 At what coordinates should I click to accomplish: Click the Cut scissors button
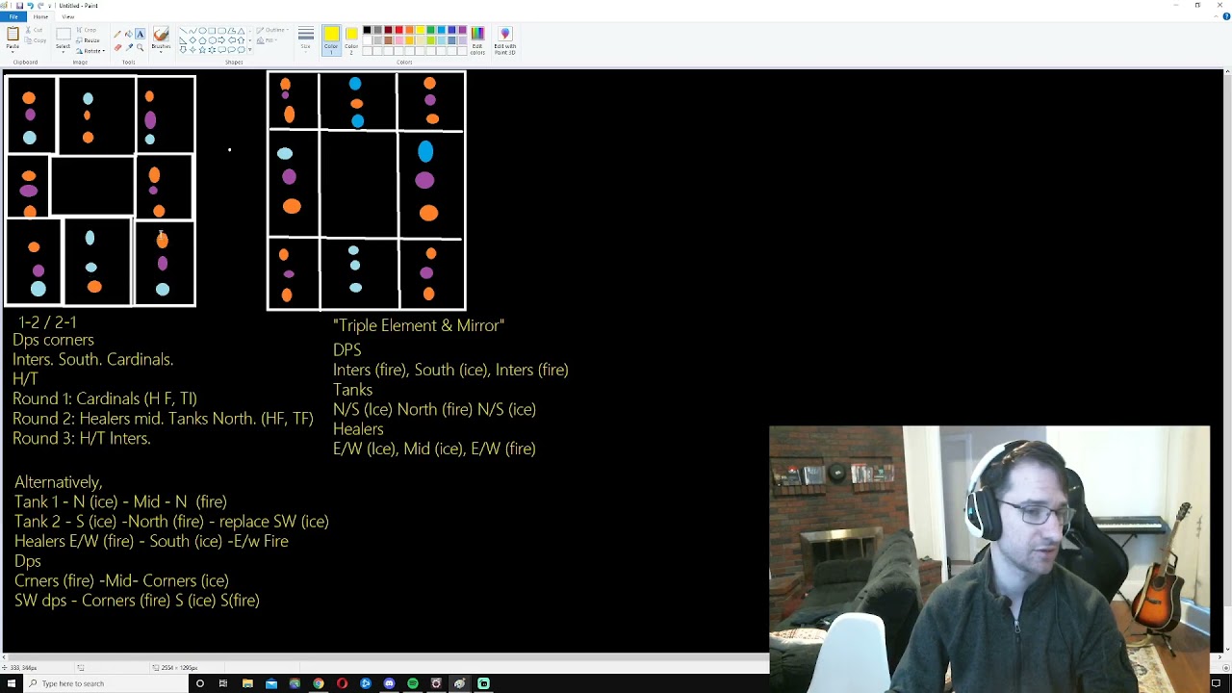pos(35,30)
